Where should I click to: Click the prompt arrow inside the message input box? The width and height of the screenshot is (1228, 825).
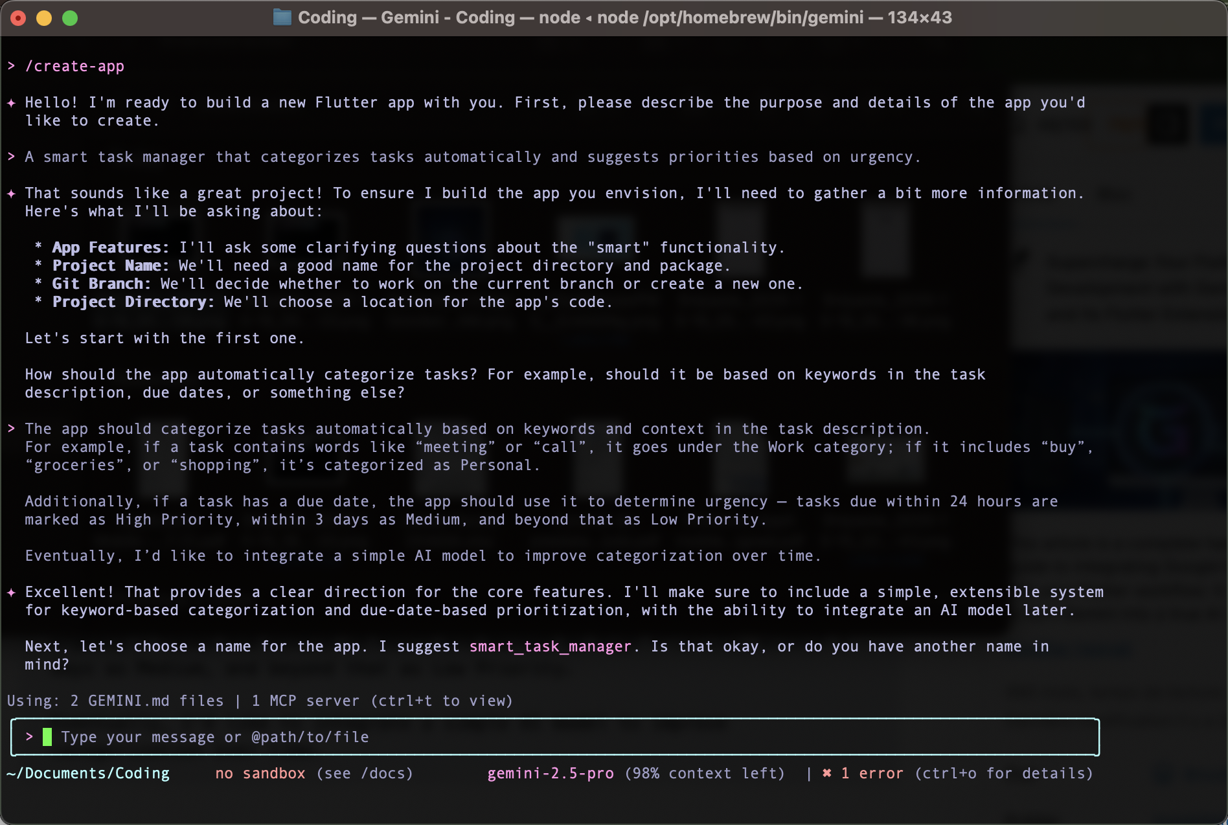29,737
